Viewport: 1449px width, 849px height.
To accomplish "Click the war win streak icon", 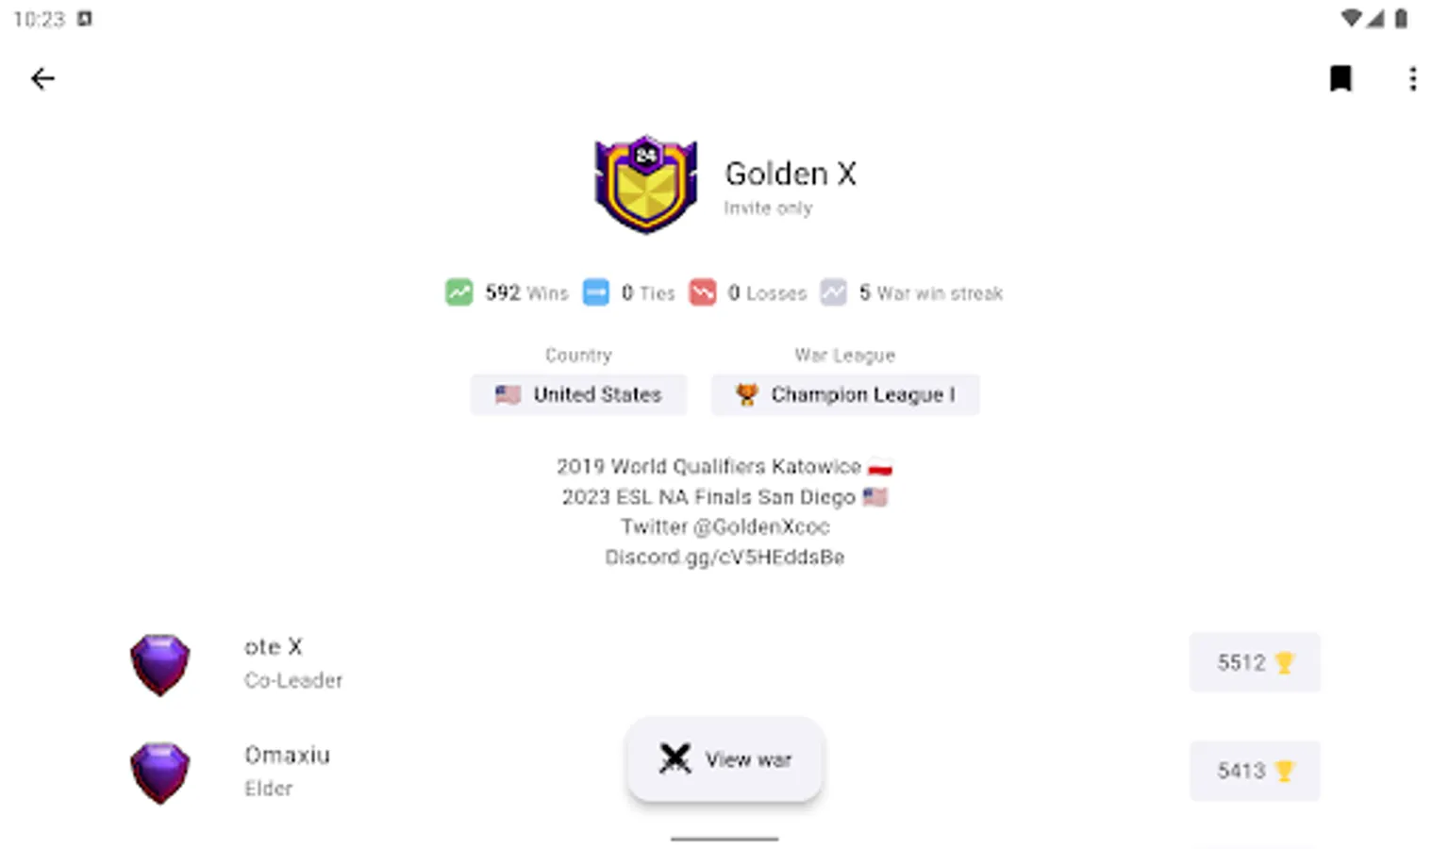I will tap(834, 292).
